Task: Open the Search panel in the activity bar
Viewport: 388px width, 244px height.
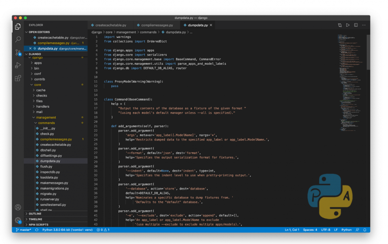Action: [17, 39]
